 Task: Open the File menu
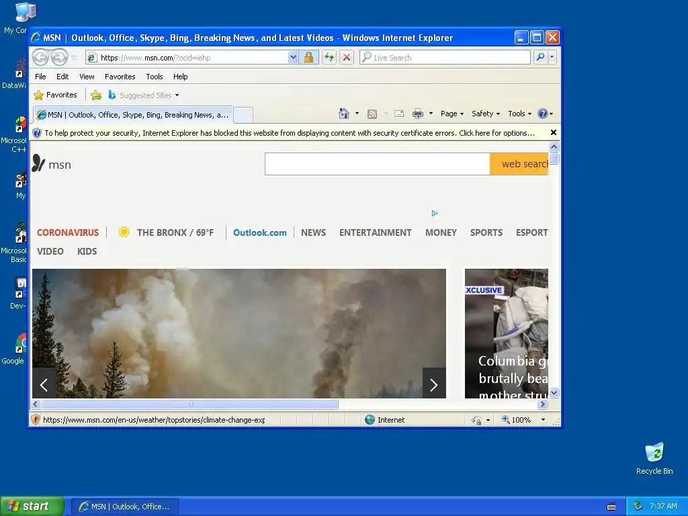40,77
